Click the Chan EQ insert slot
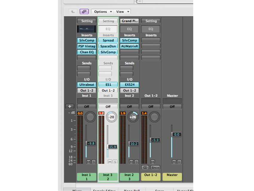Viewport: 254px width, 191px height. pyautogui.click(x=87, y=52)
